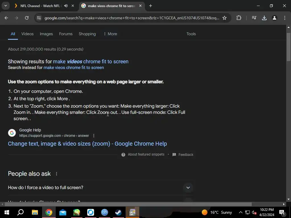The height and width of the screenshot is (218, 291).
Task: Open a new tab with plus button
Action: tap(151, 6)
